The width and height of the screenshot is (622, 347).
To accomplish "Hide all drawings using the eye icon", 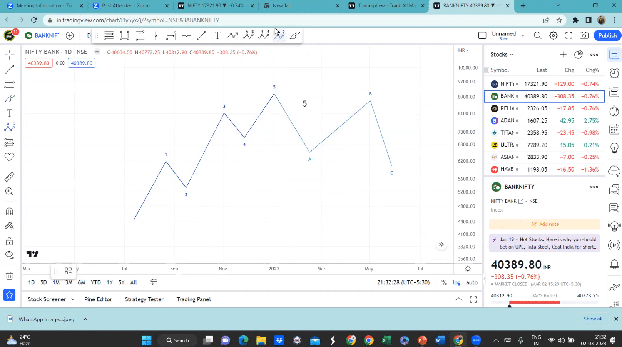I will [9, 255].
